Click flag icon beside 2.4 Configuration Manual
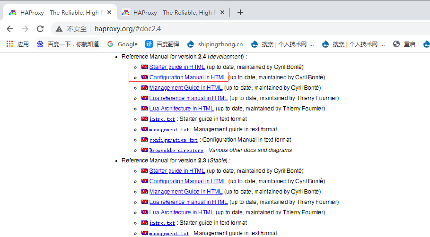 145,77
